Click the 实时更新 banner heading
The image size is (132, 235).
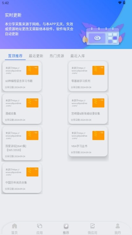click(x=13, y=15)
